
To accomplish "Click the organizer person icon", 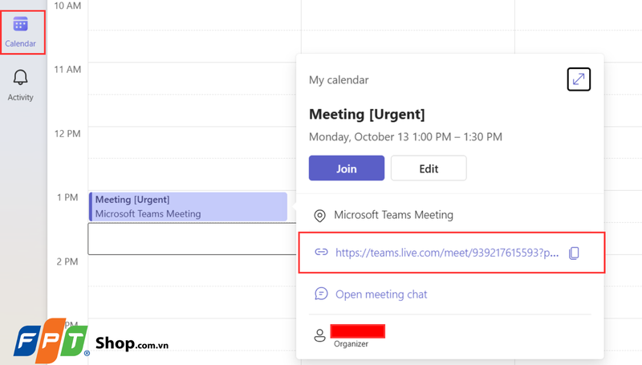I will (x=319, y=335).
